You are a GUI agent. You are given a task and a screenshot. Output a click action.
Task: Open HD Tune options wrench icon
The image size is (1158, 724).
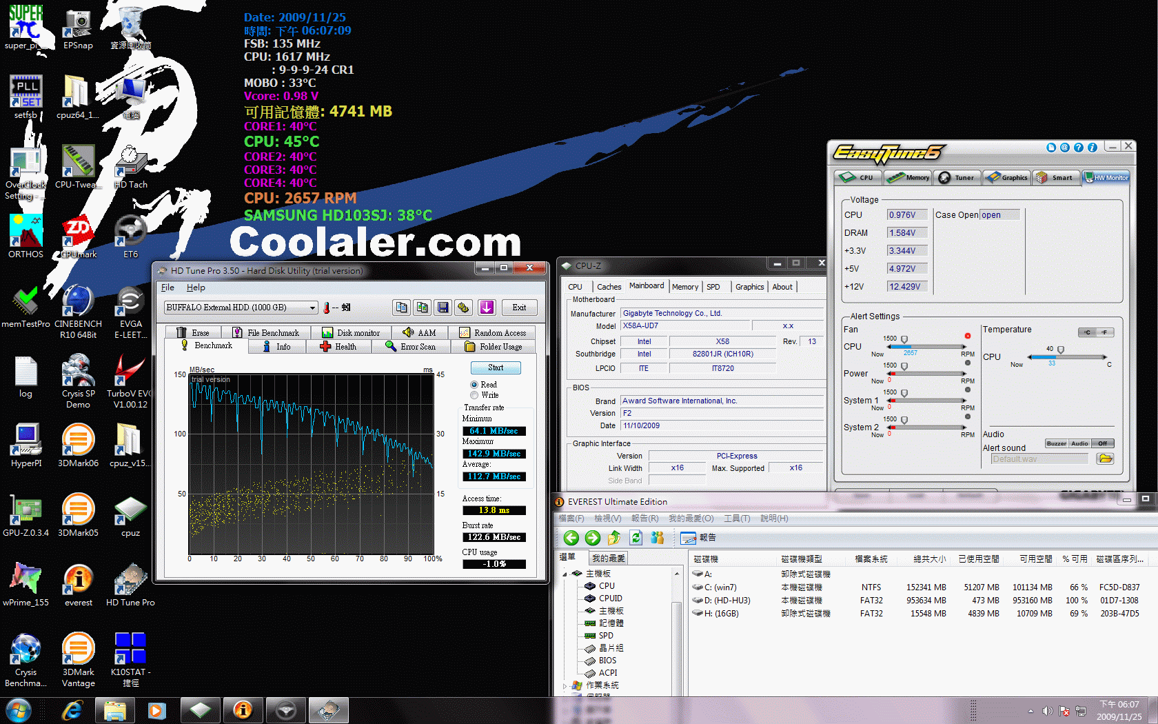[x=464, y=308]
